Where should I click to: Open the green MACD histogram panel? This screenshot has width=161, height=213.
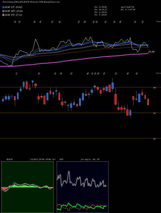[27, 187]
